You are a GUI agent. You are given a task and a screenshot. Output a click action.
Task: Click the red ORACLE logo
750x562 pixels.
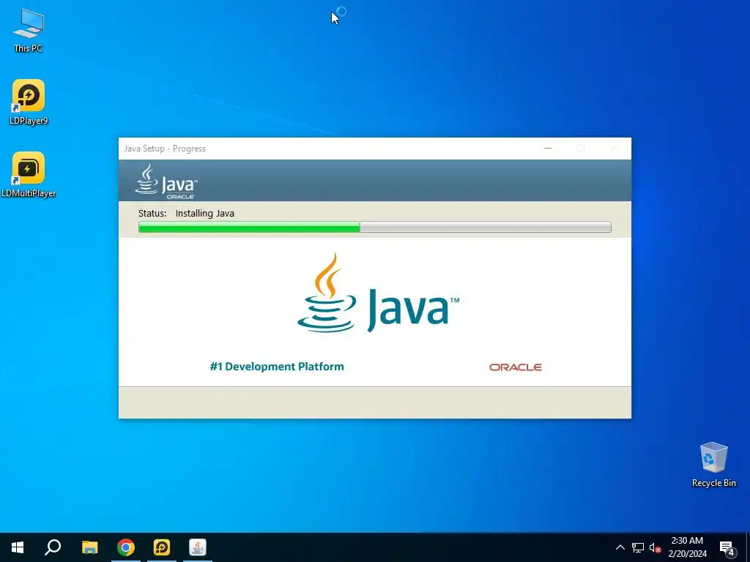tap(516, 367)
